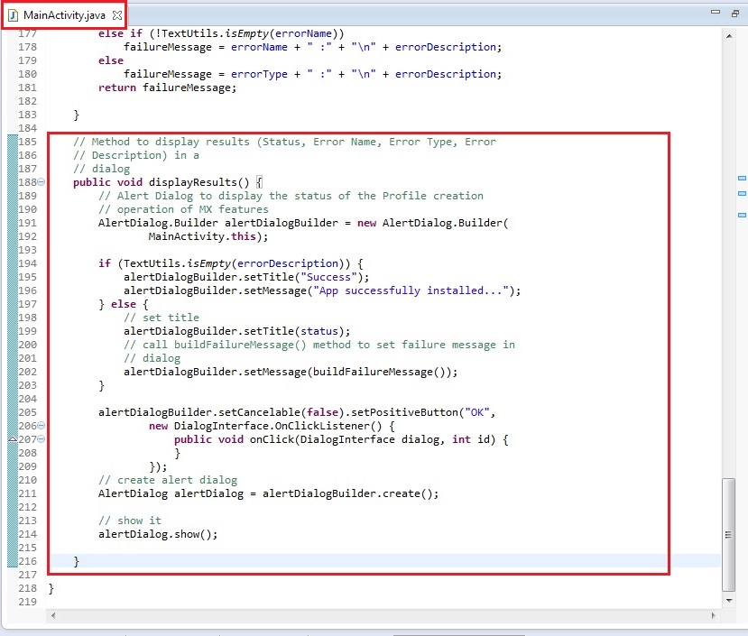Click the horizontal scrollbar left arrow

(53, 614)
